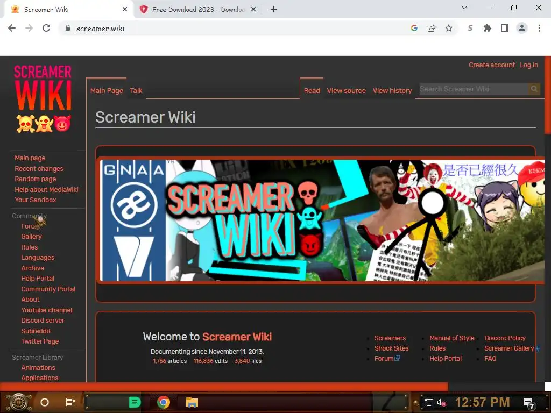
Task: Click the Screamer Wiki banner image
Action: point(320,220)
